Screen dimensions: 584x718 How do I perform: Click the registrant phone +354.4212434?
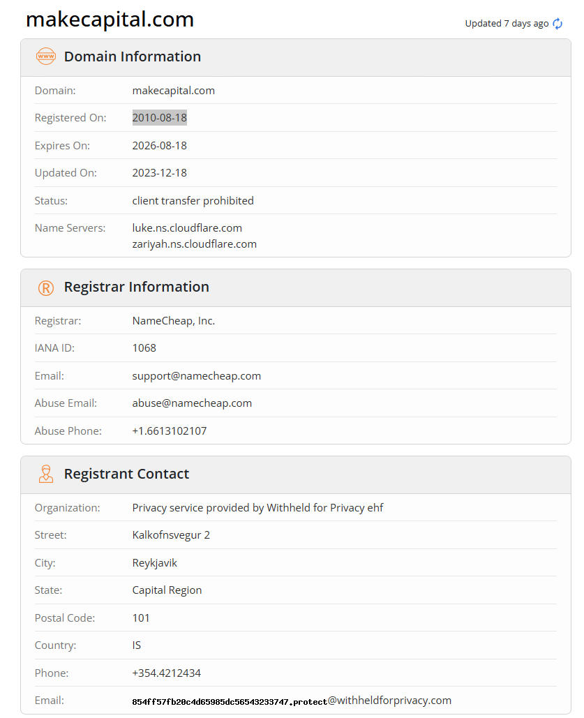pos(167,673)
